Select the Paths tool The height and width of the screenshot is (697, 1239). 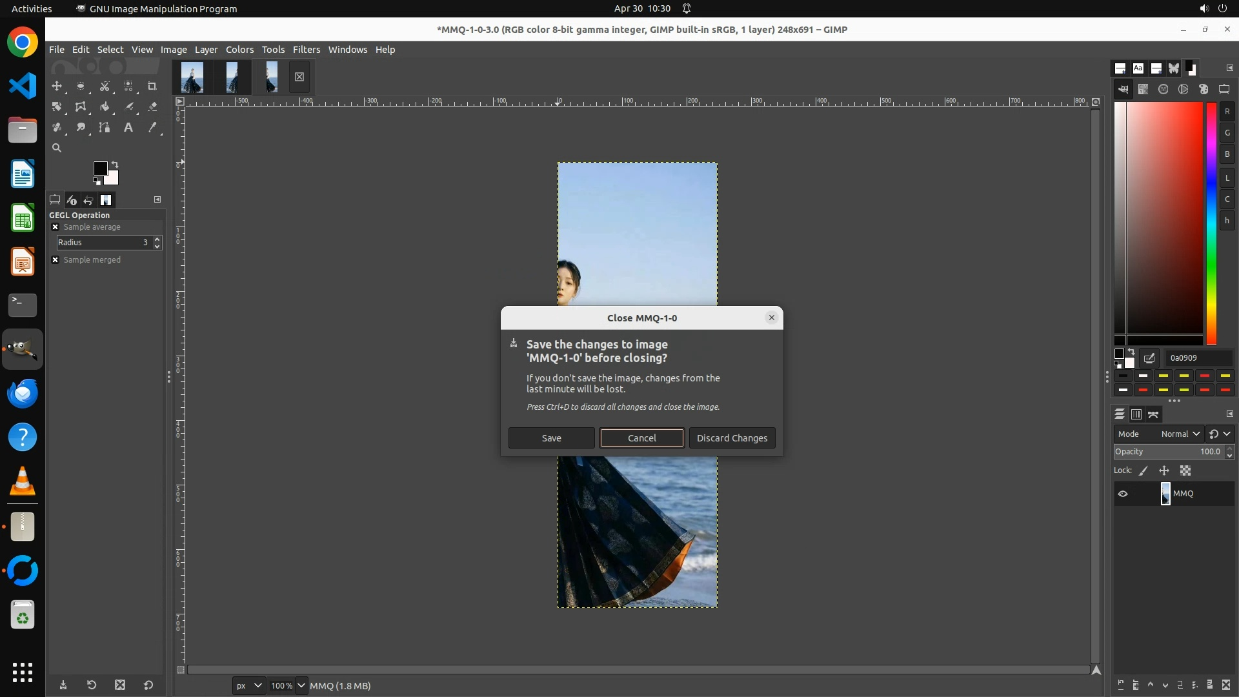(x=105, y=128)
